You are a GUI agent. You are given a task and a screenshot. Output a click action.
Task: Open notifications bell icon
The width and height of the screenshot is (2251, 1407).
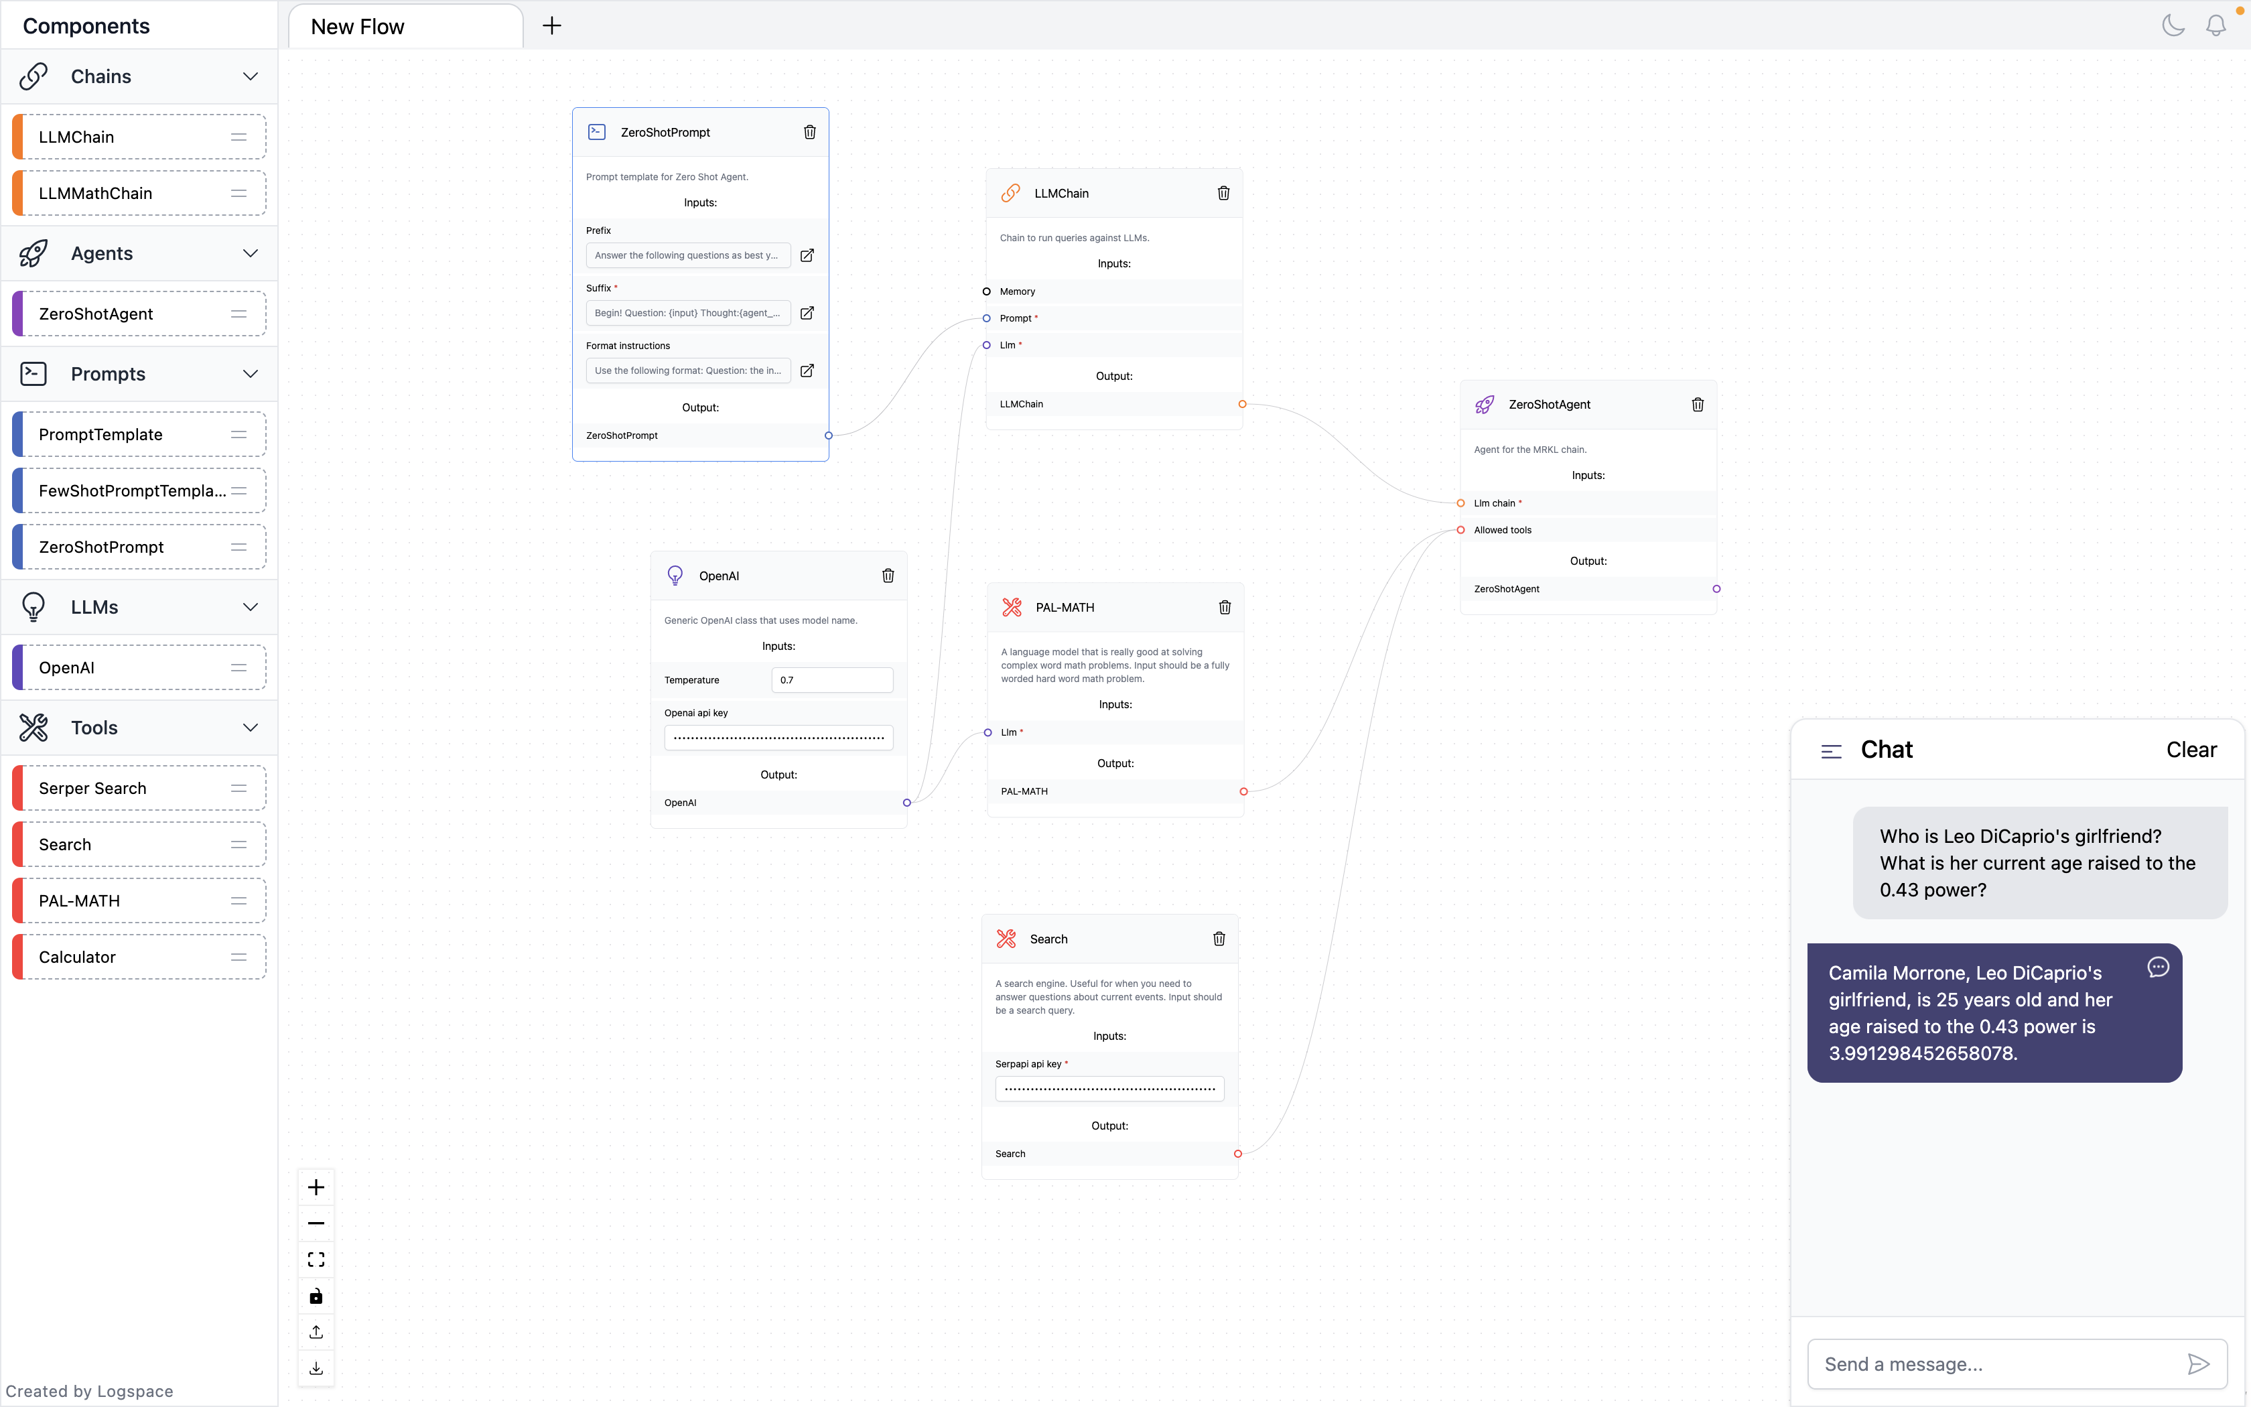[x=2217, y=25]
